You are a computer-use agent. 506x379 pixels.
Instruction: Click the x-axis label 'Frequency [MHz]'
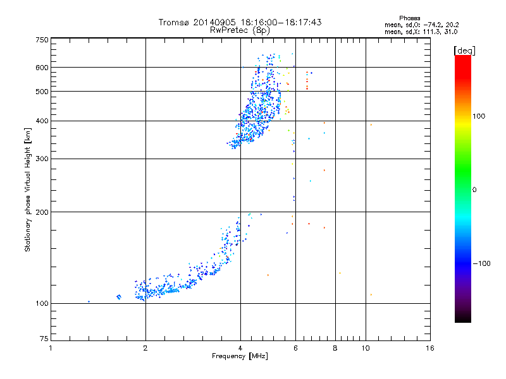(240, 356)
